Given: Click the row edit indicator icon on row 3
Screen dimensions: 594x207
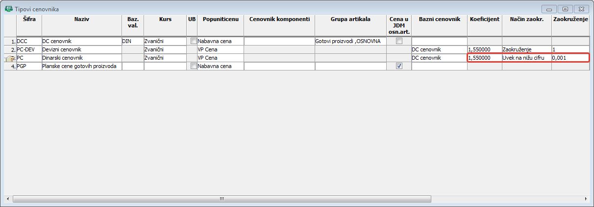Looking at the screenshot, I should click(9, 58).
